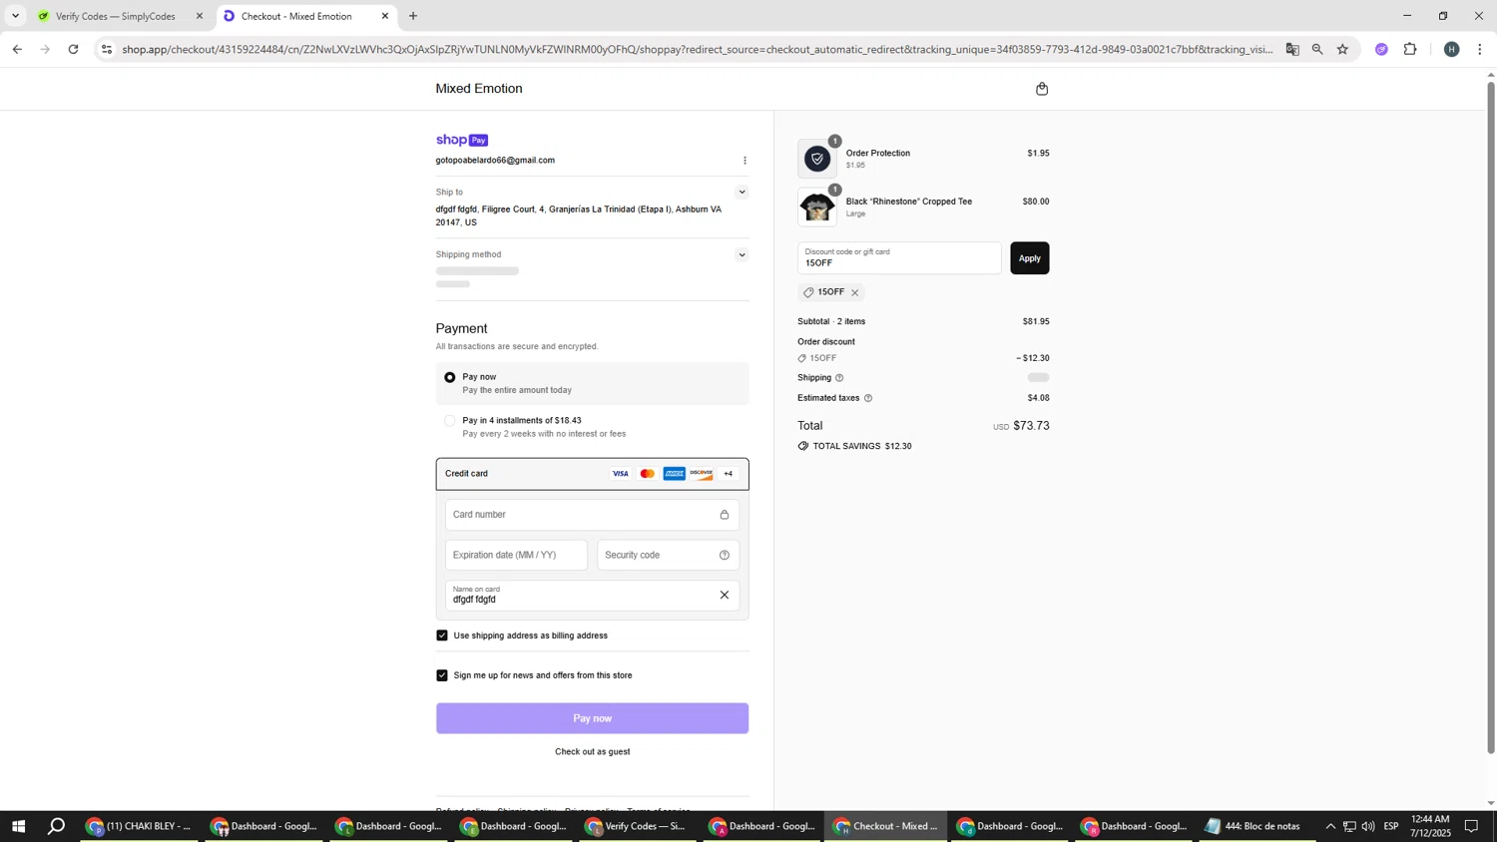Show hidden system tray icons

1329,826
